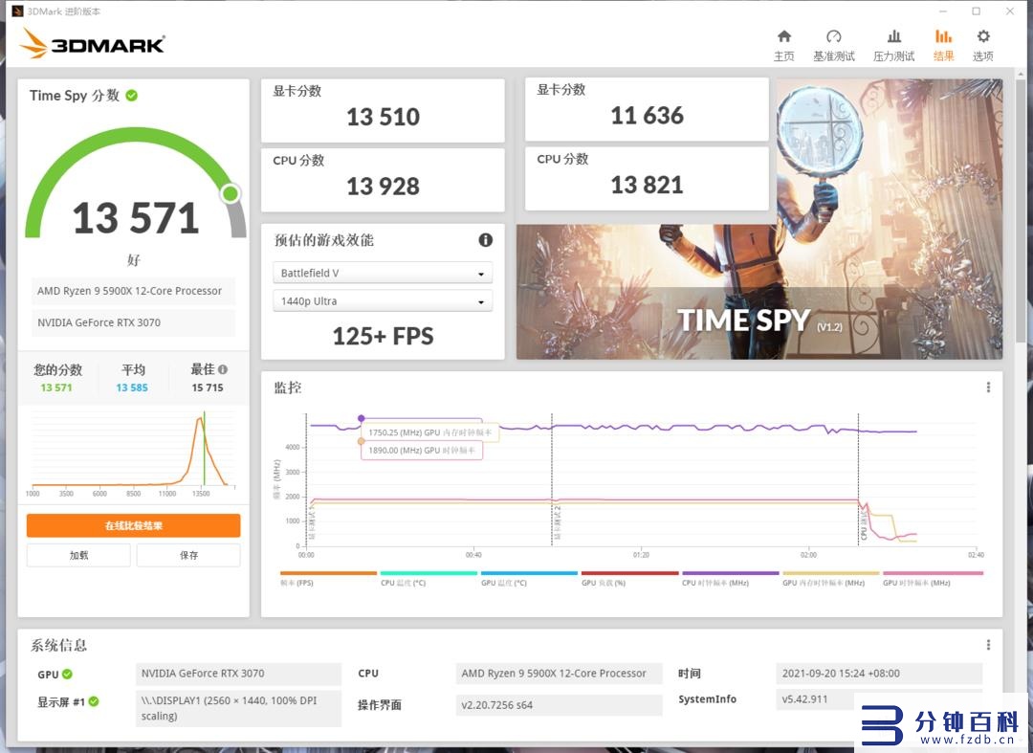
Task: Open the 监控 panel three-dot menu
Action: (988, 388)
